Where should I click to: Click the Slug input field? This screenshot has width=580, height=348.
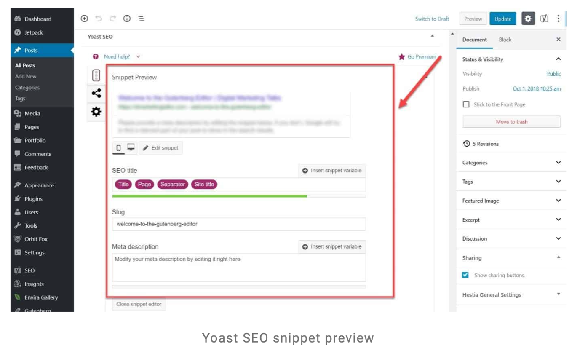[239, 224]
